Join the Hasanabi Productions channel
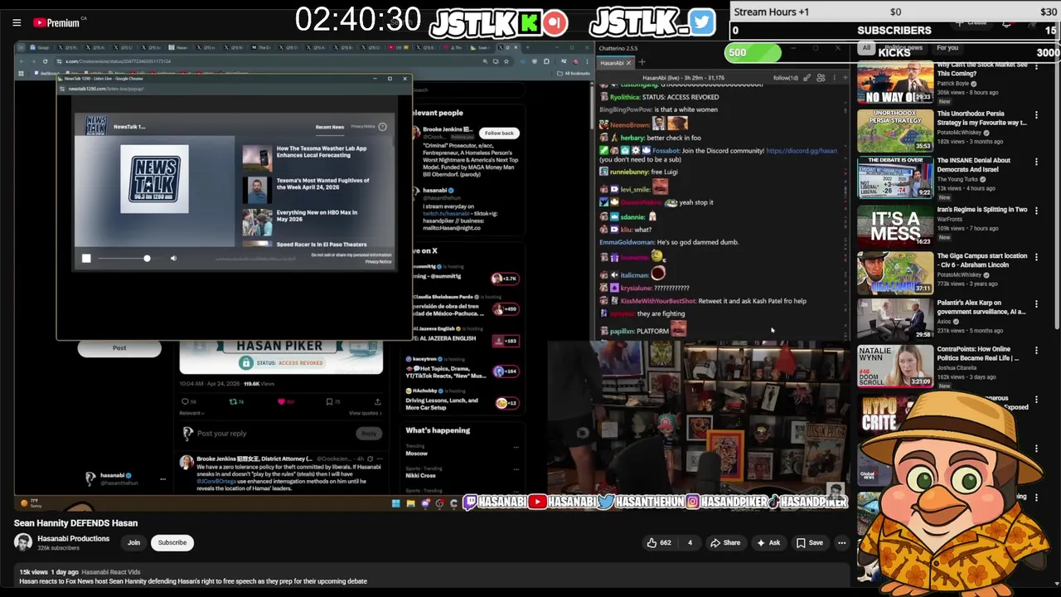Viewport: 1061px width, 597px height. coord(133,542)
